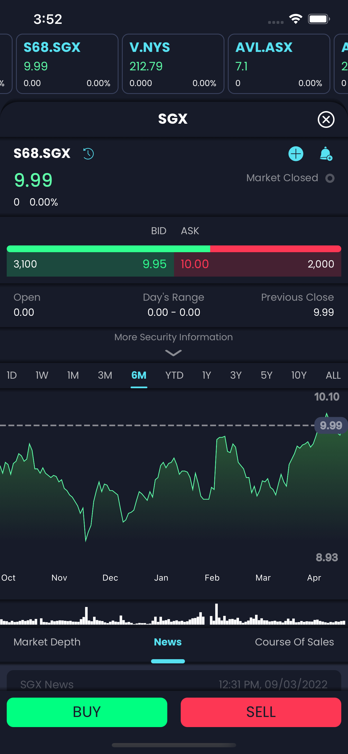
Task: Expand More Security Information chevron
Action: pos(173,353)
